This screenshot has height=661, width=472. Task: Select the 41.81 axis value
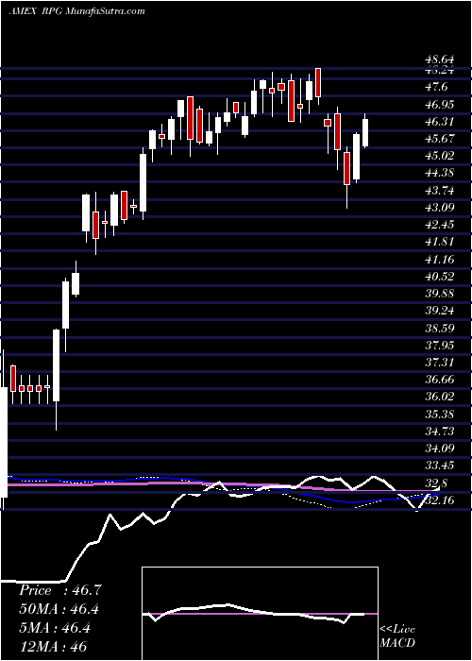tap(439, 242)
